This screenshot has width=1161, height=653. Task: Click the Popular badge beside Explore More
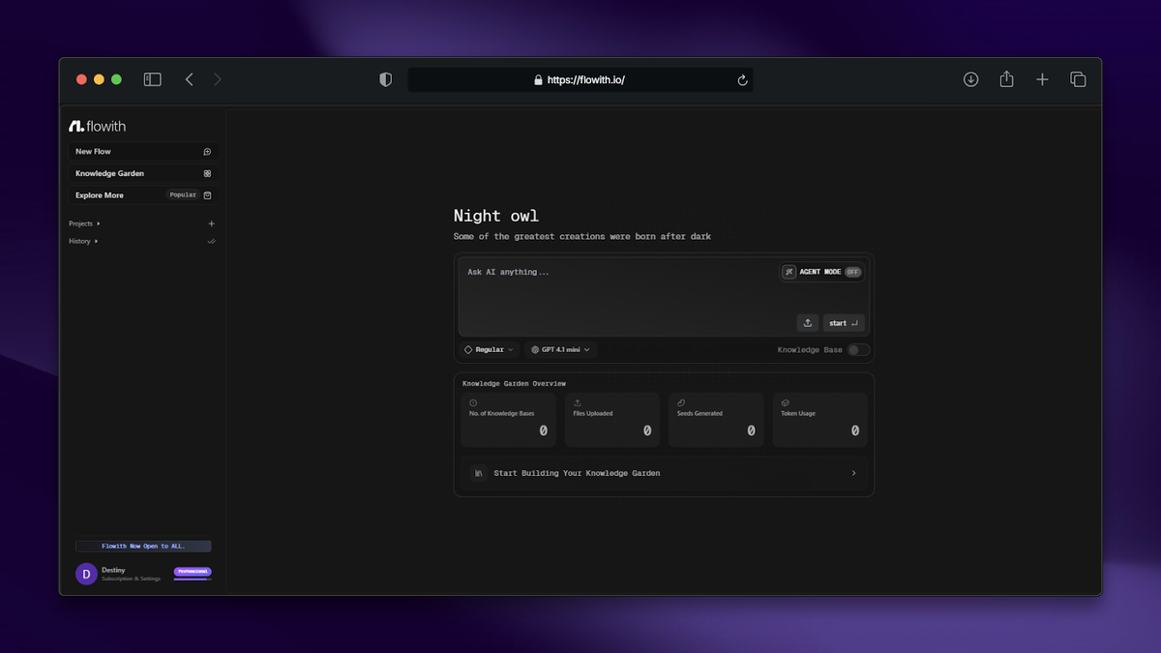tap(183, 194)
